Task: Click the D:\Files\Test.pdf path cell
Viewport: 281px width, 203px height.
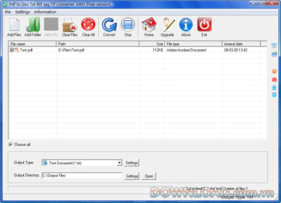Action: [71, 50]
